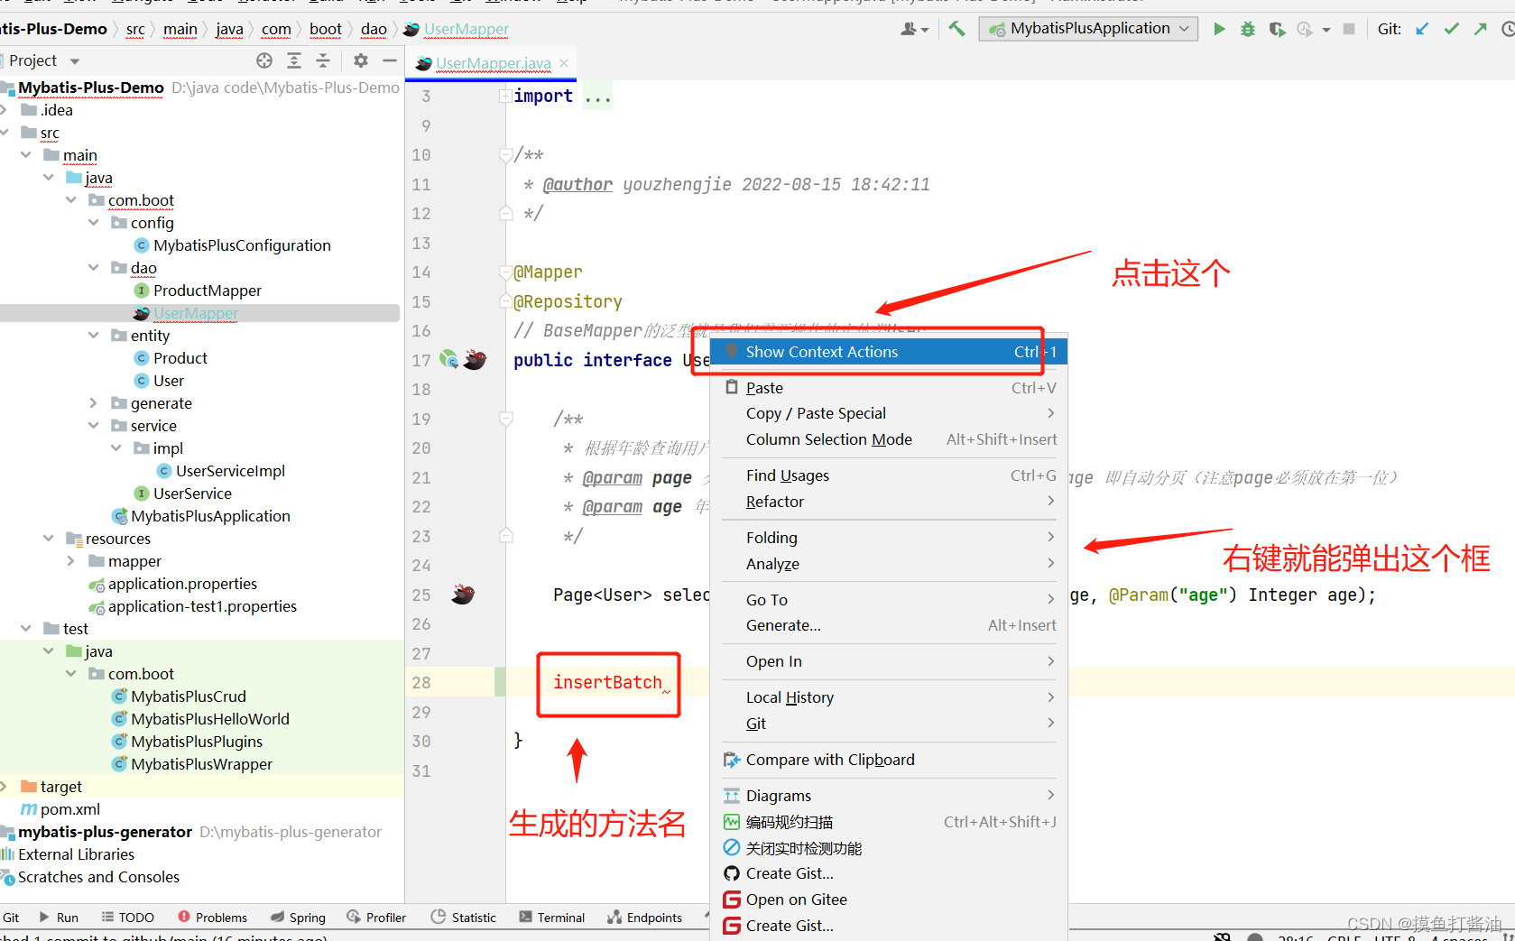The image size is (1515, 941).
Task: Open the MybatisPlusApplication run configuration dropdown
Action: pos(1089,29)
